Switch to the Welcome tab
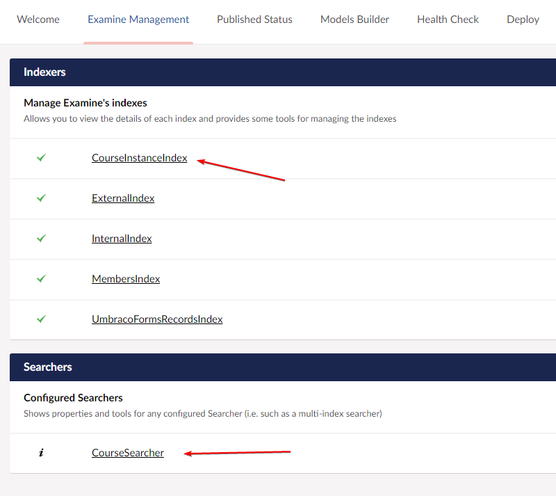This screenshot has height=496, width=556. (x=38, y=19)
